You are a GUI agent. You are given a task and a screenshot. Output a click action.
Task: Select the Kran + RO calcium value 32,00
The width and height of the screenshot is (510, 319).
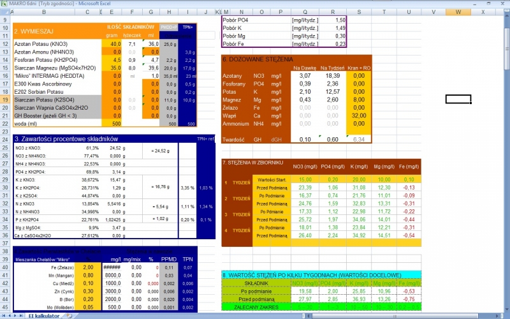point(359,115)
